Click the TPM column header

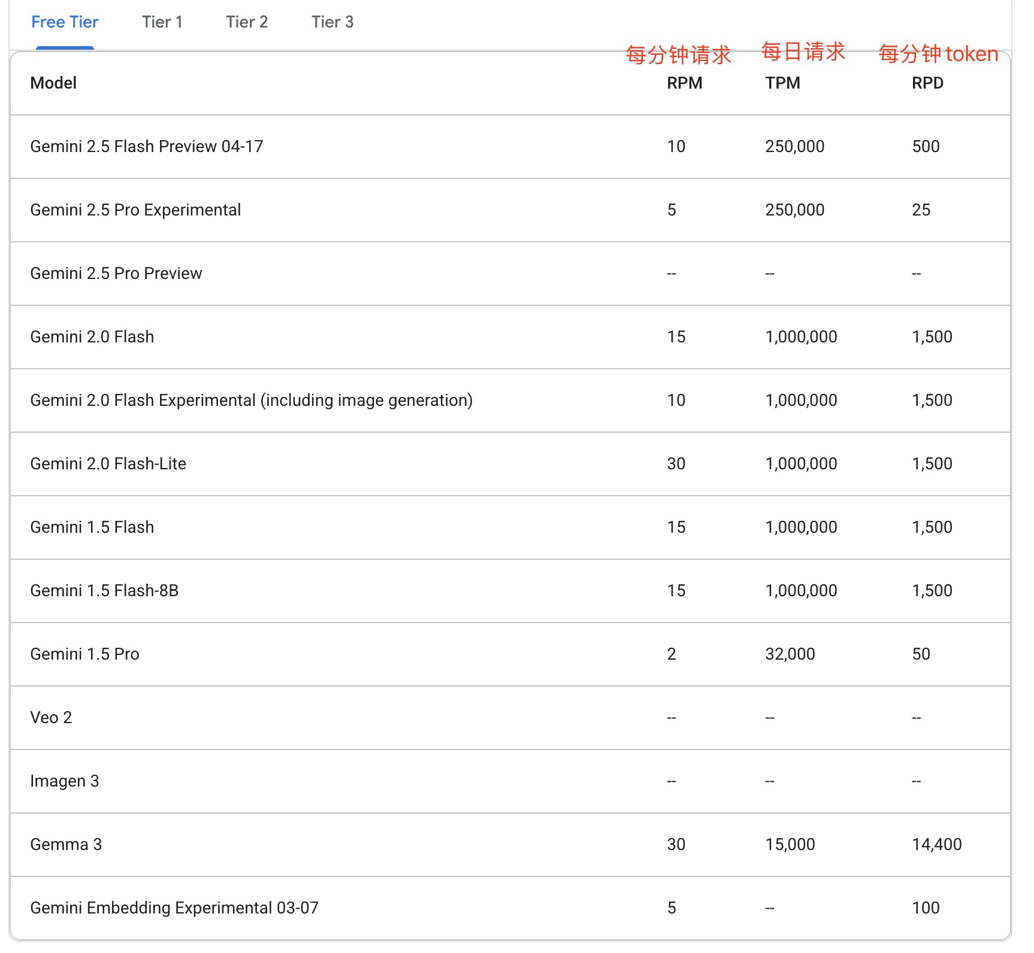pyautogui.click(x=782, y=83)
